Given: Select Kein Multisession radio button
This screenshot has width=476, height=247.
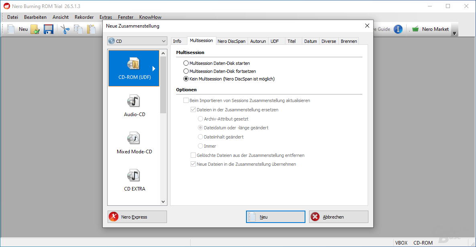Looking at the screenshot, I should [186, 78].
